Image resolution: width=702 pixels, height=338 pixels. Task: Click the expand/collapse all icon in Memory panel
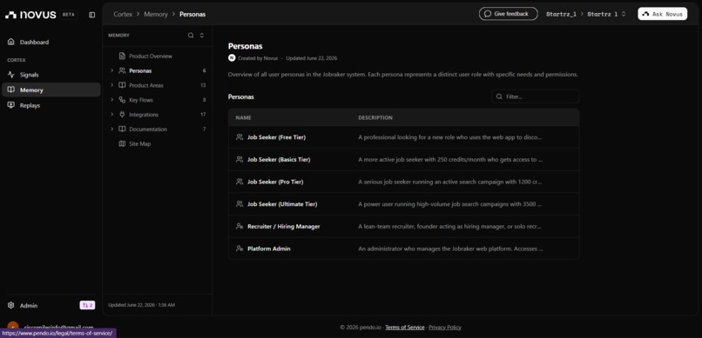pos(202,36)
